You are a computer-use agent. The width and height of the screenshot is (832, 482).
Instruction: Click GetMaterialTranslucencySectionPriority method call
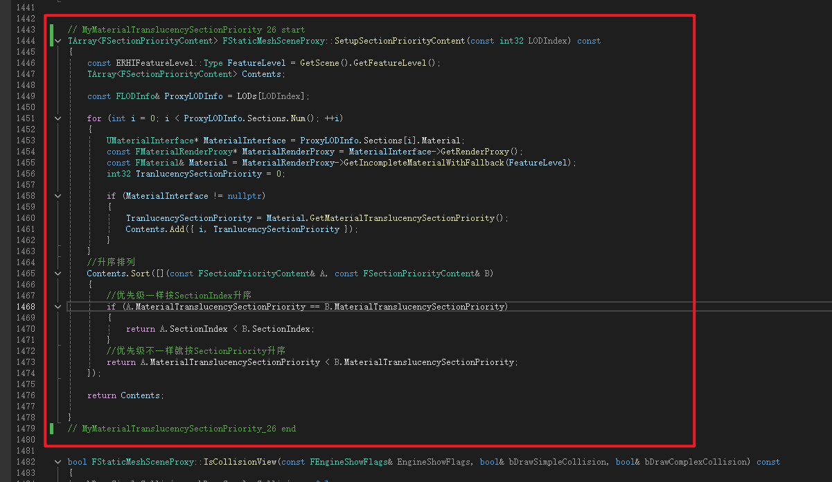[404, 218]
